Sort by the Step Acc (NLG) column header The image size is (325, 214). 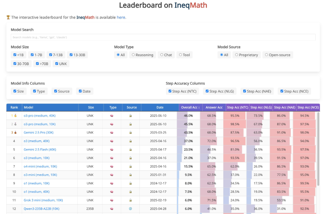261,107
